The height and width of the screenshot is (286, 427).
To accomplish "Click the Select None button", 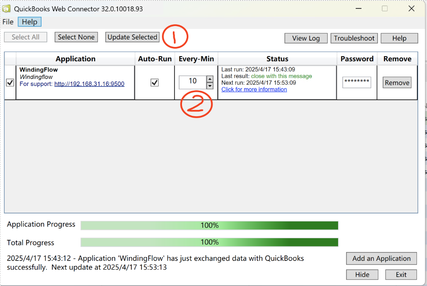I will [76, 37].
